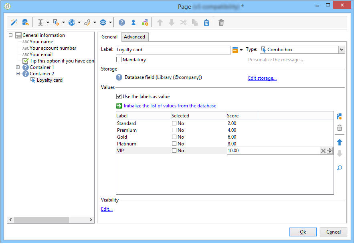Click the trash icon in top toolbar

click(221, 22)
